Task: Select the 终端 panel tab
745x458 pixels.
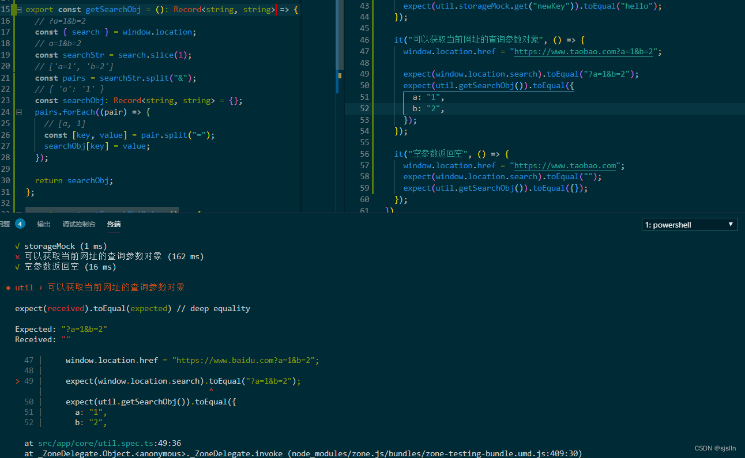Action: click(114, 224)
